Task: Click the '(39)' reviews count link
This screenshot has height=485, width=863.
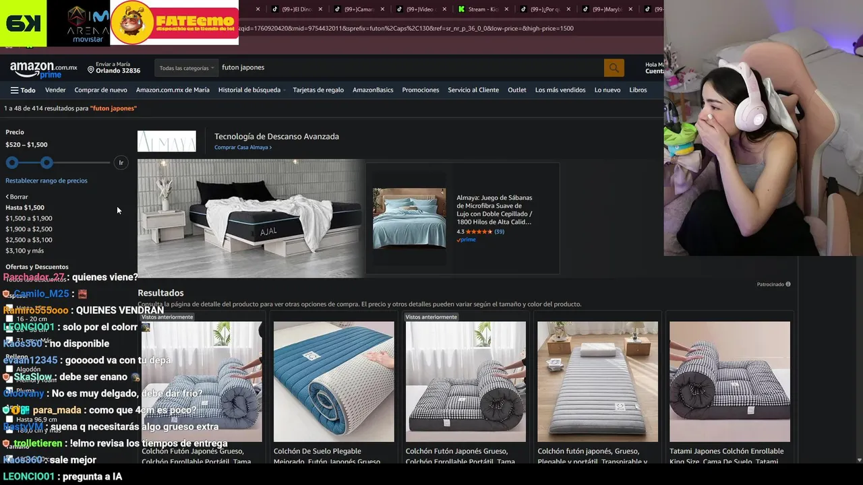Action: (499, 232)
